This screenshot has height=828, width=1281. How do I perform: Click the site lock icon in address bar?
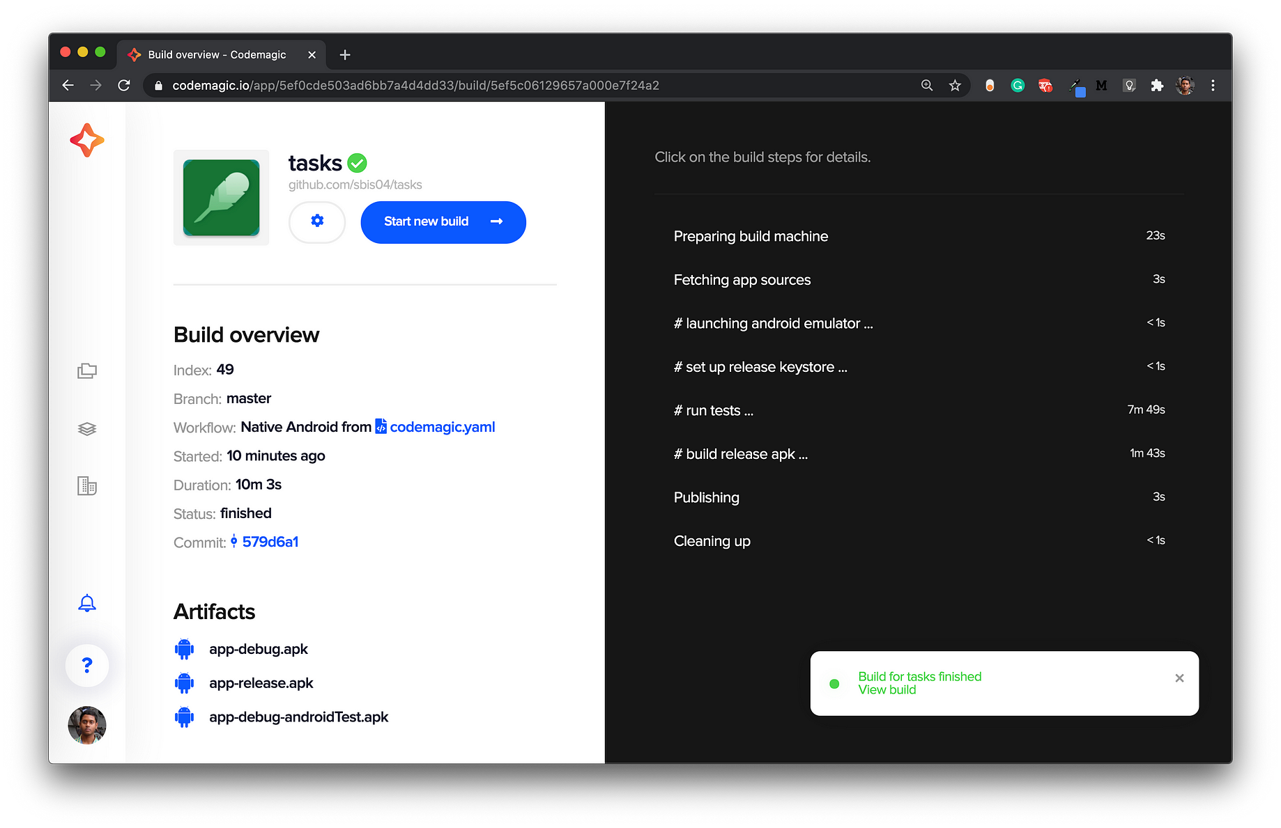pyautogui.click(x=158, y=85)
